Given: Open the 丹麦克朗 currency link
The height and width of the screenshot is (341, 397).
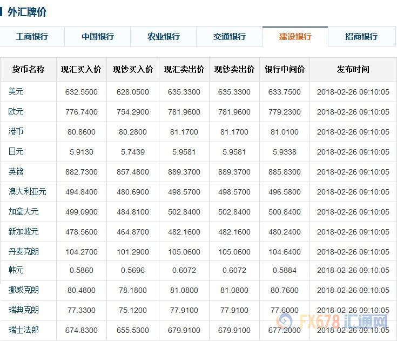Looking at the screenshot, I should (24, 252).
